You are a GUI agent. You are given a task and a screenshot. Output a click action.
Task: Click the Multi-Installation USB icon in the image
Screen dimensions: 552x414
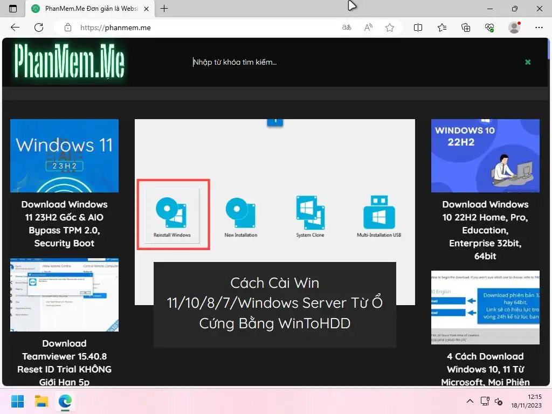[x=379, y=217]
